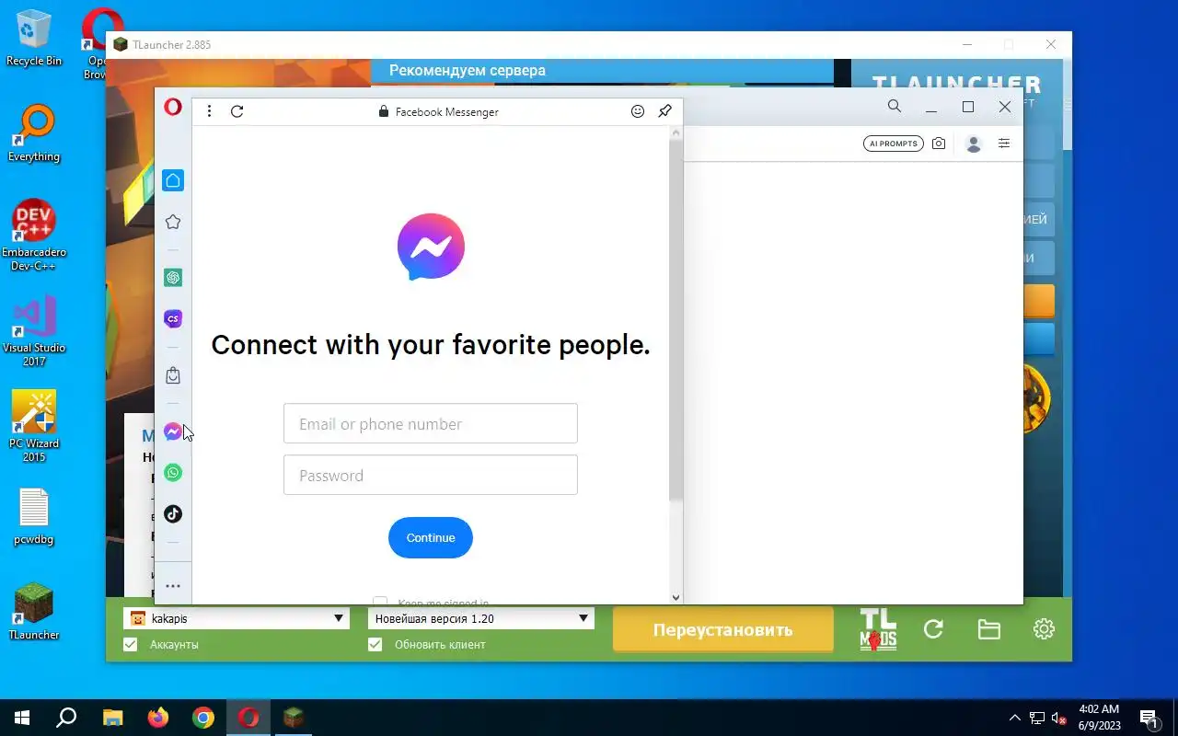The image size is (1178, 736).
Task: Open the Messenger panel kebab menu
Action: 210,111
